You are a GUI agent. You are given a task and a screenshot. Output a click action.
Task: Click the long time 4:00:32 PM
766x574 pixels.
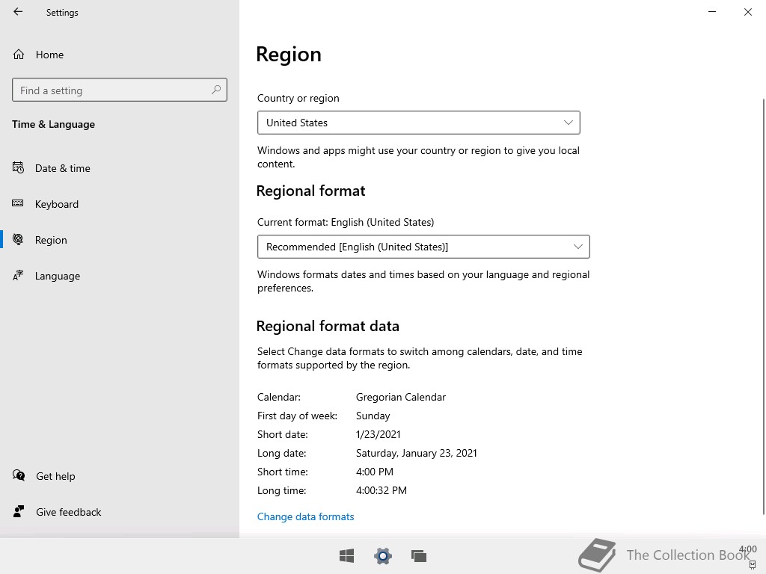[x=381, y=490]
